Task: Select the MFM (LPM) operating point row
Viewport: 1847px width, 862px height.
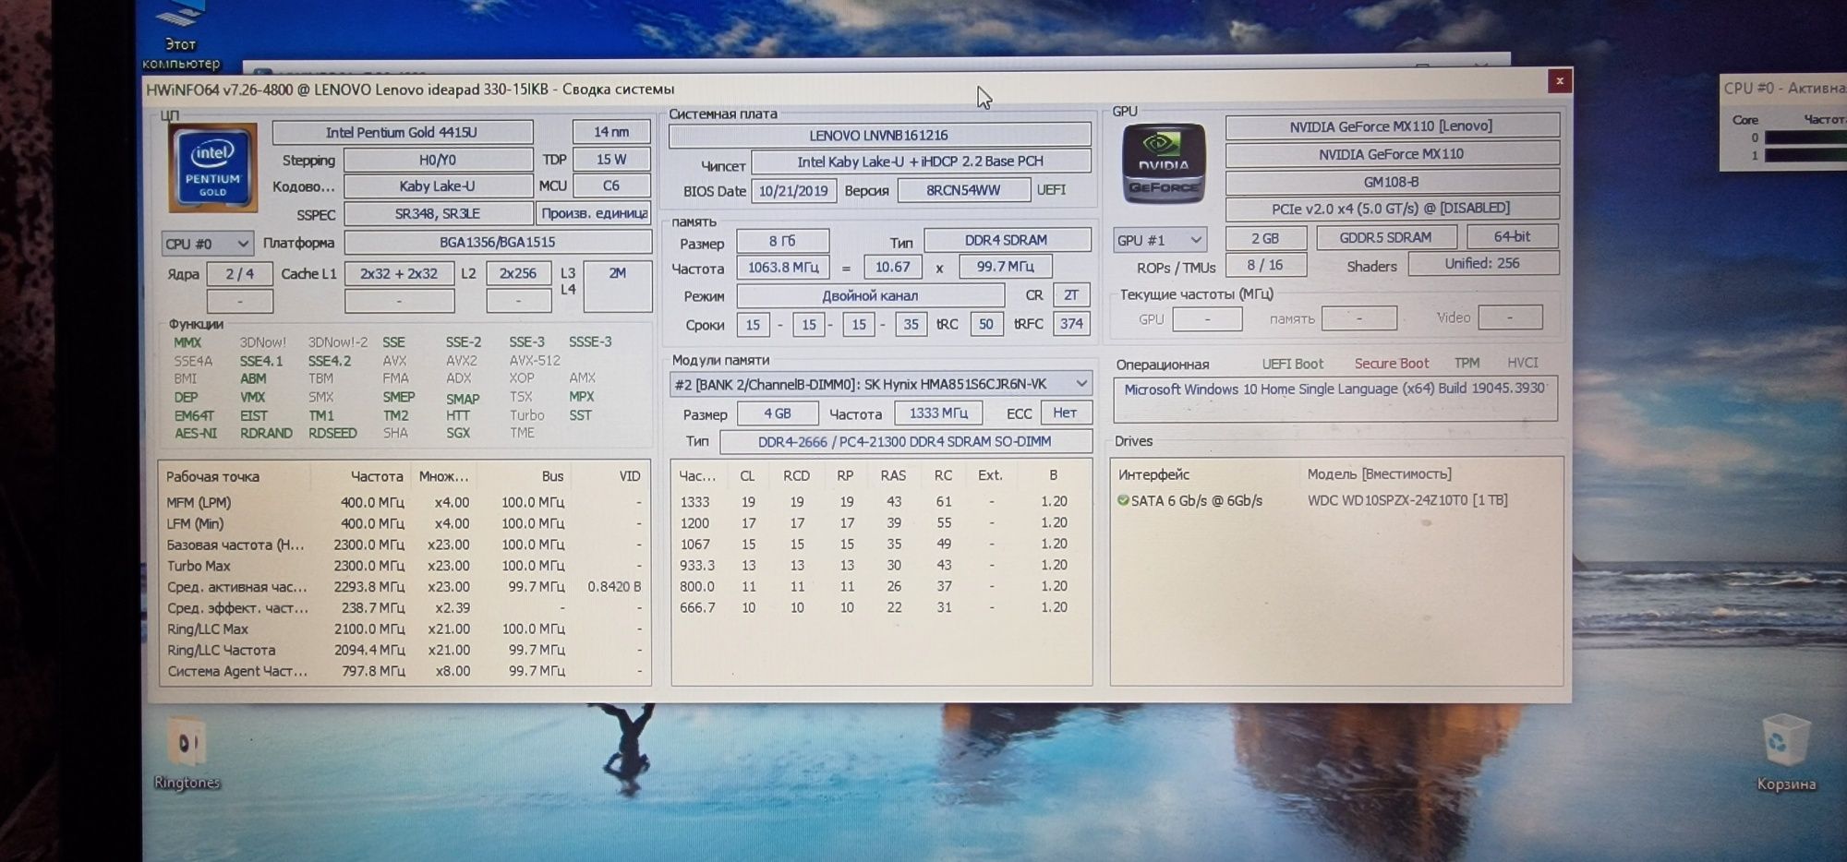Action: [404, 503]
